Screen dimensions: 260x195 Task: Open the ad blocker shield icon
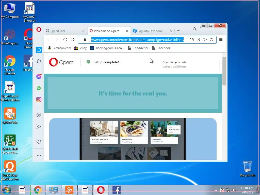(x=198, y=40)
